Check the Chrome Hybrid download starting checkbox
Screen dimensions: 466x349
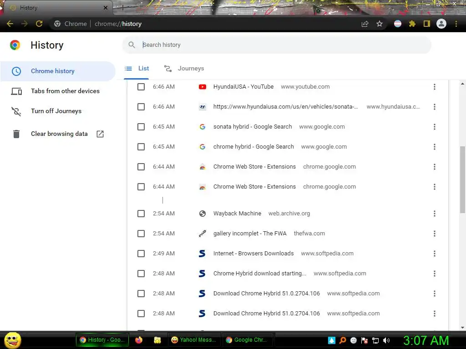coord(141,274)
